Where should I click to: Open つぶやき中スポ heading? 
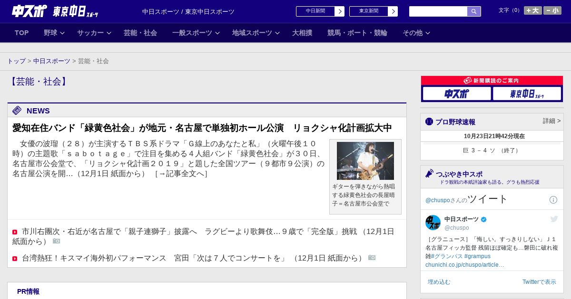[x=459, y=174]
